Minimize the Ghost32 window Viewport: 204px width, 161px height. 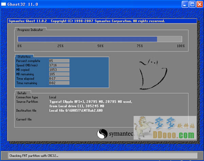[x=184, y=4]
